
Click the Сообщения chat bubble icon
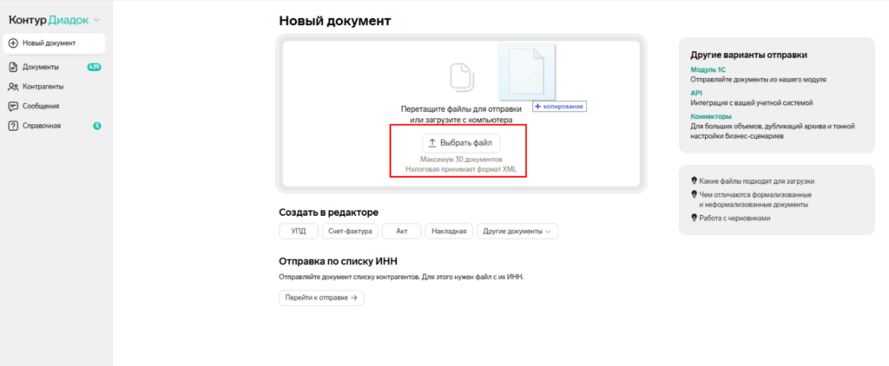pyautogui.click(x=13, y=106)
